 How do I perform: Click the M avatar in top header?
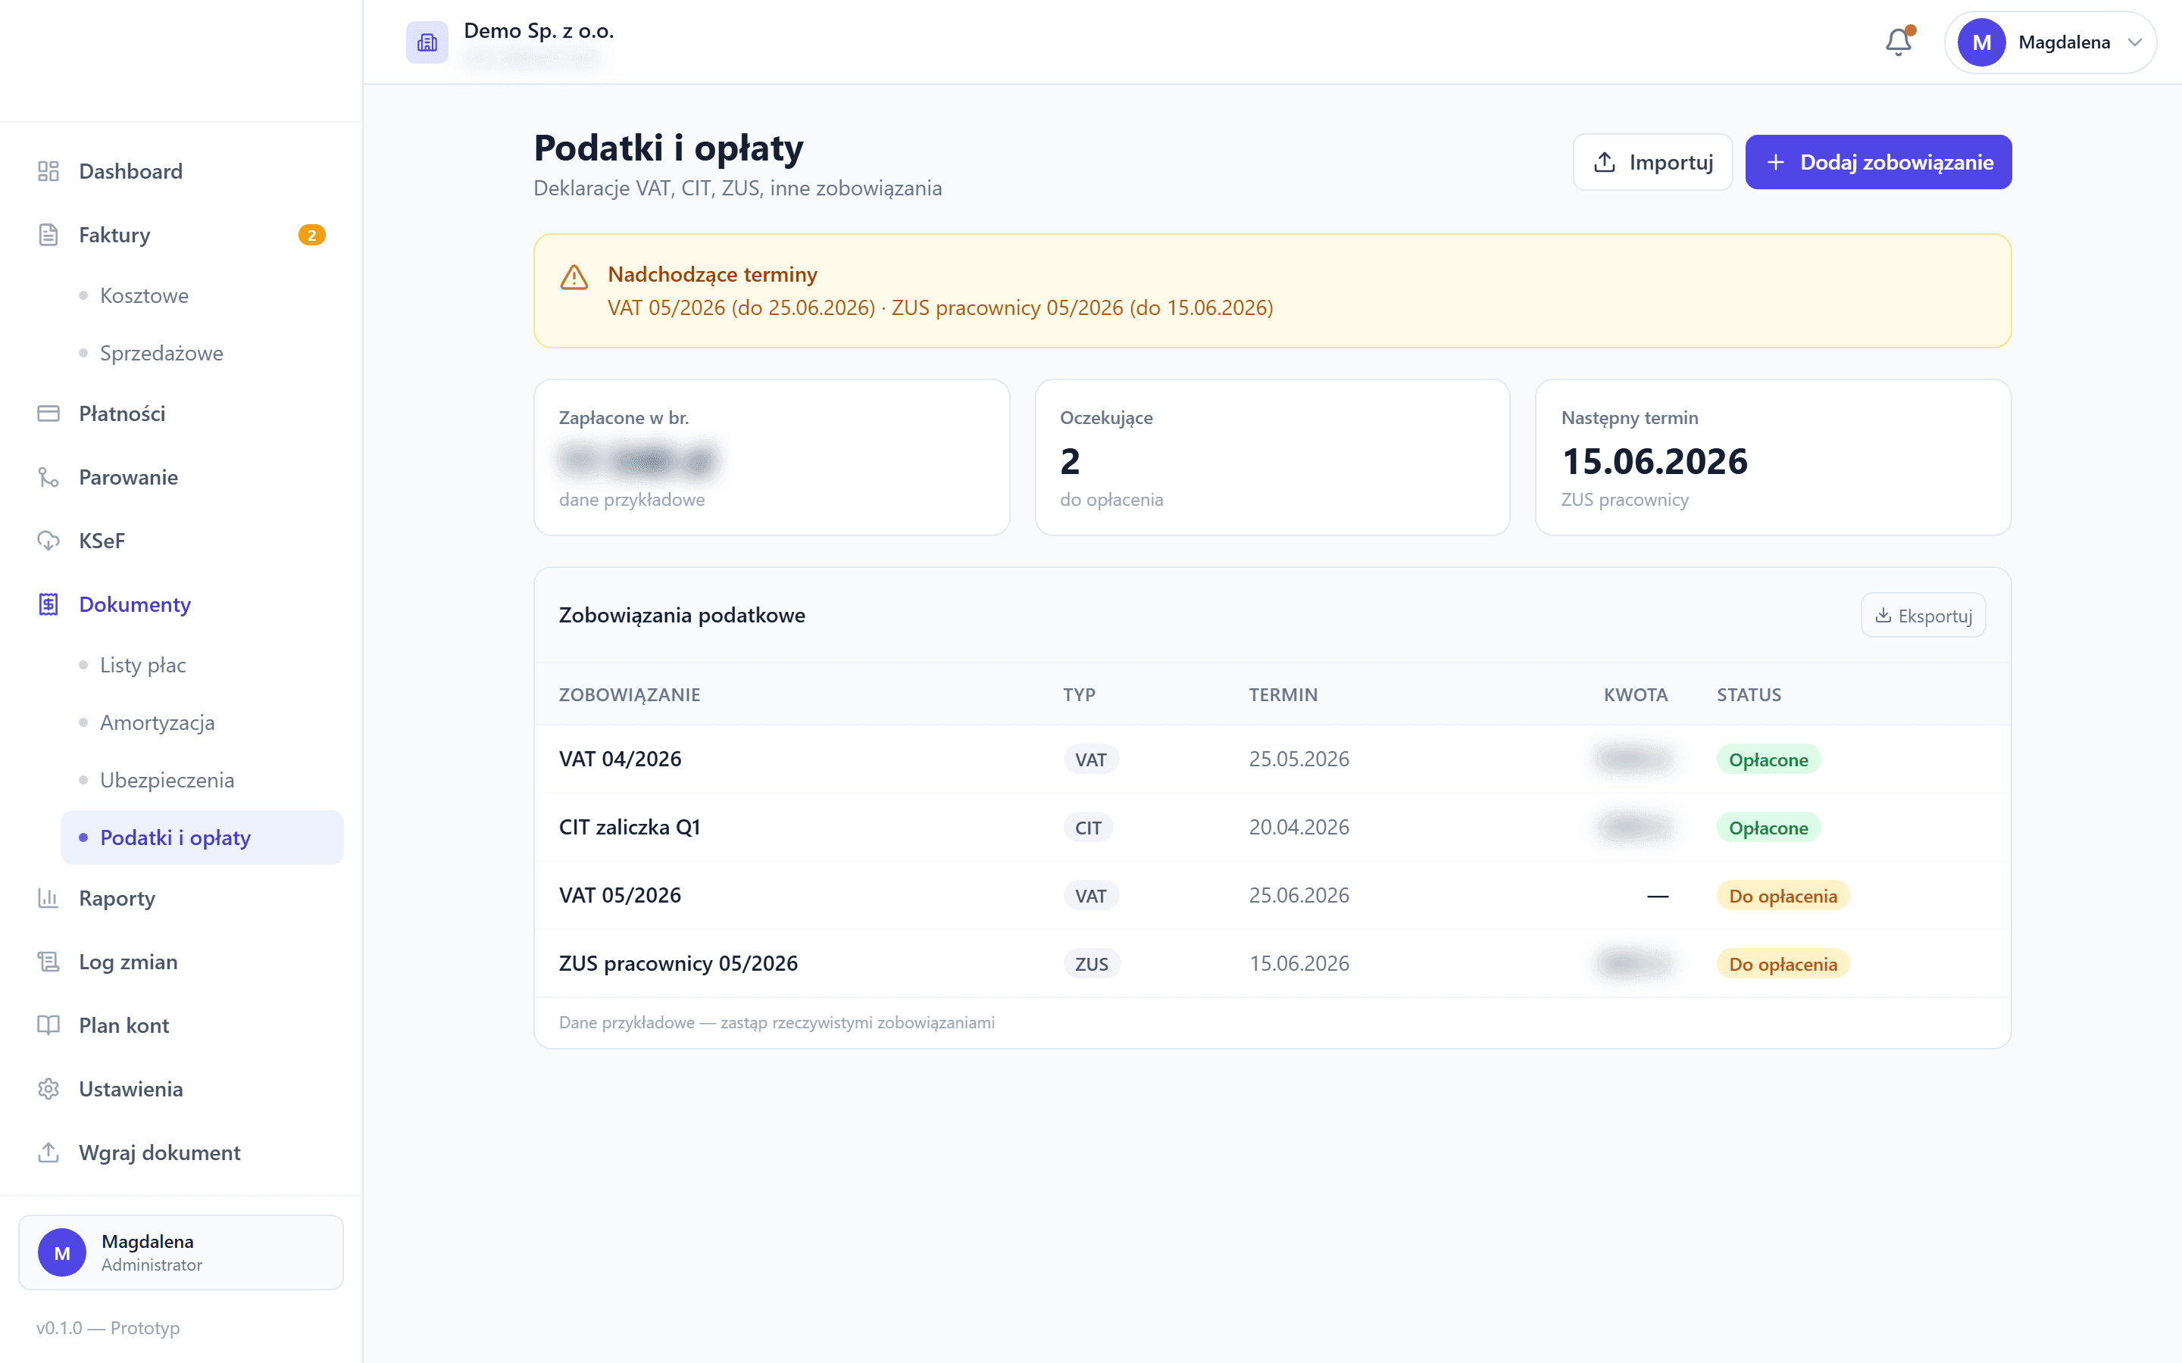click(1981, 42)
